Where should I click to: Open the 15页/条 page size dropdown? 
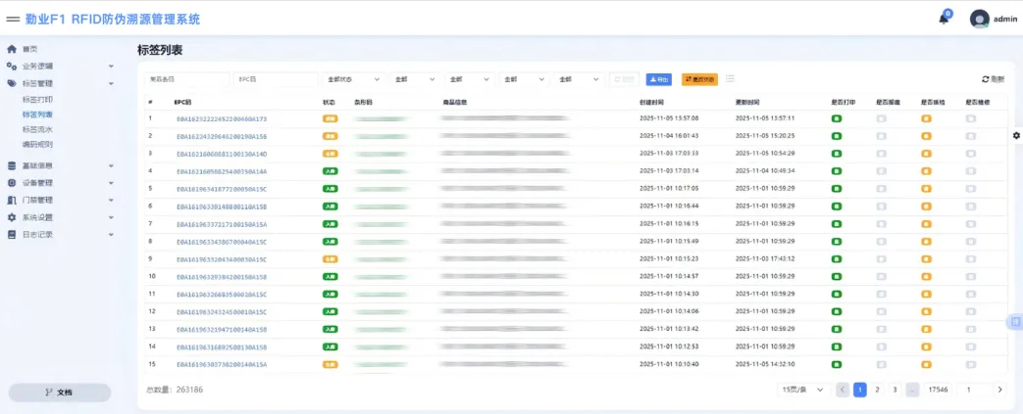[802, 390]
